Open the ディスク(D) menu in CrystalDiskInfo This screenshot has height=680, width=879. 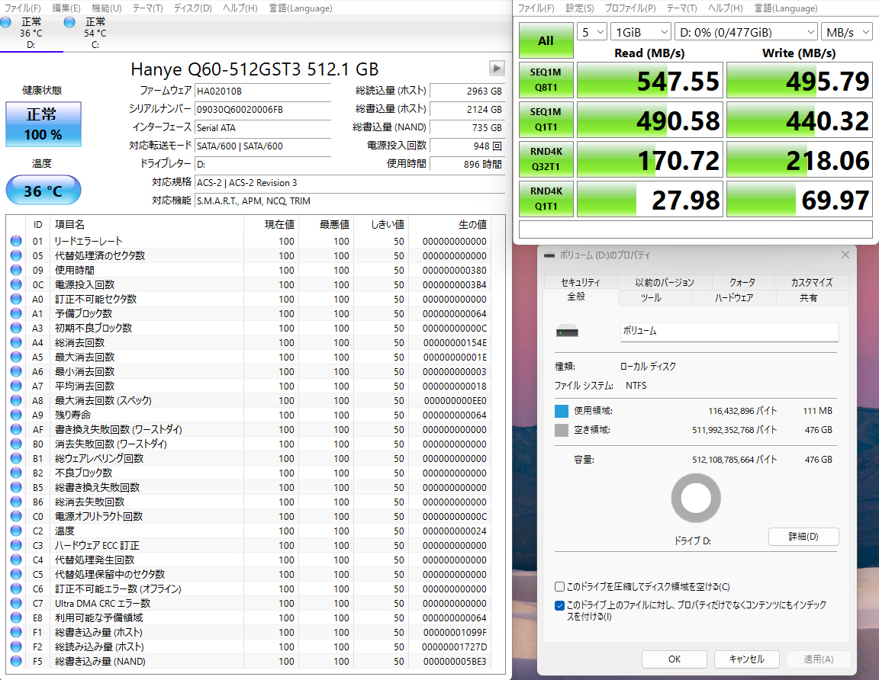tap(192, 8)
